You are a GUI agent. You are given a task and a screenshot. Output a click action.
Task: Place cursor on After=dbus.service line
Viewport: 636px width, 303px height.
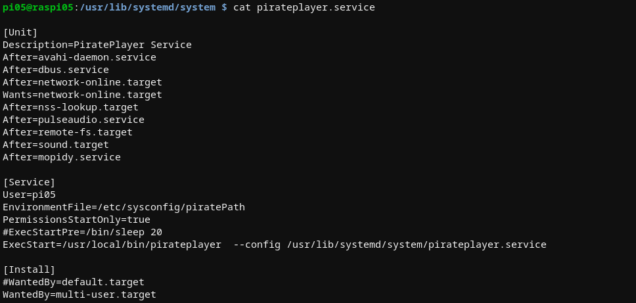click(56, 70)
